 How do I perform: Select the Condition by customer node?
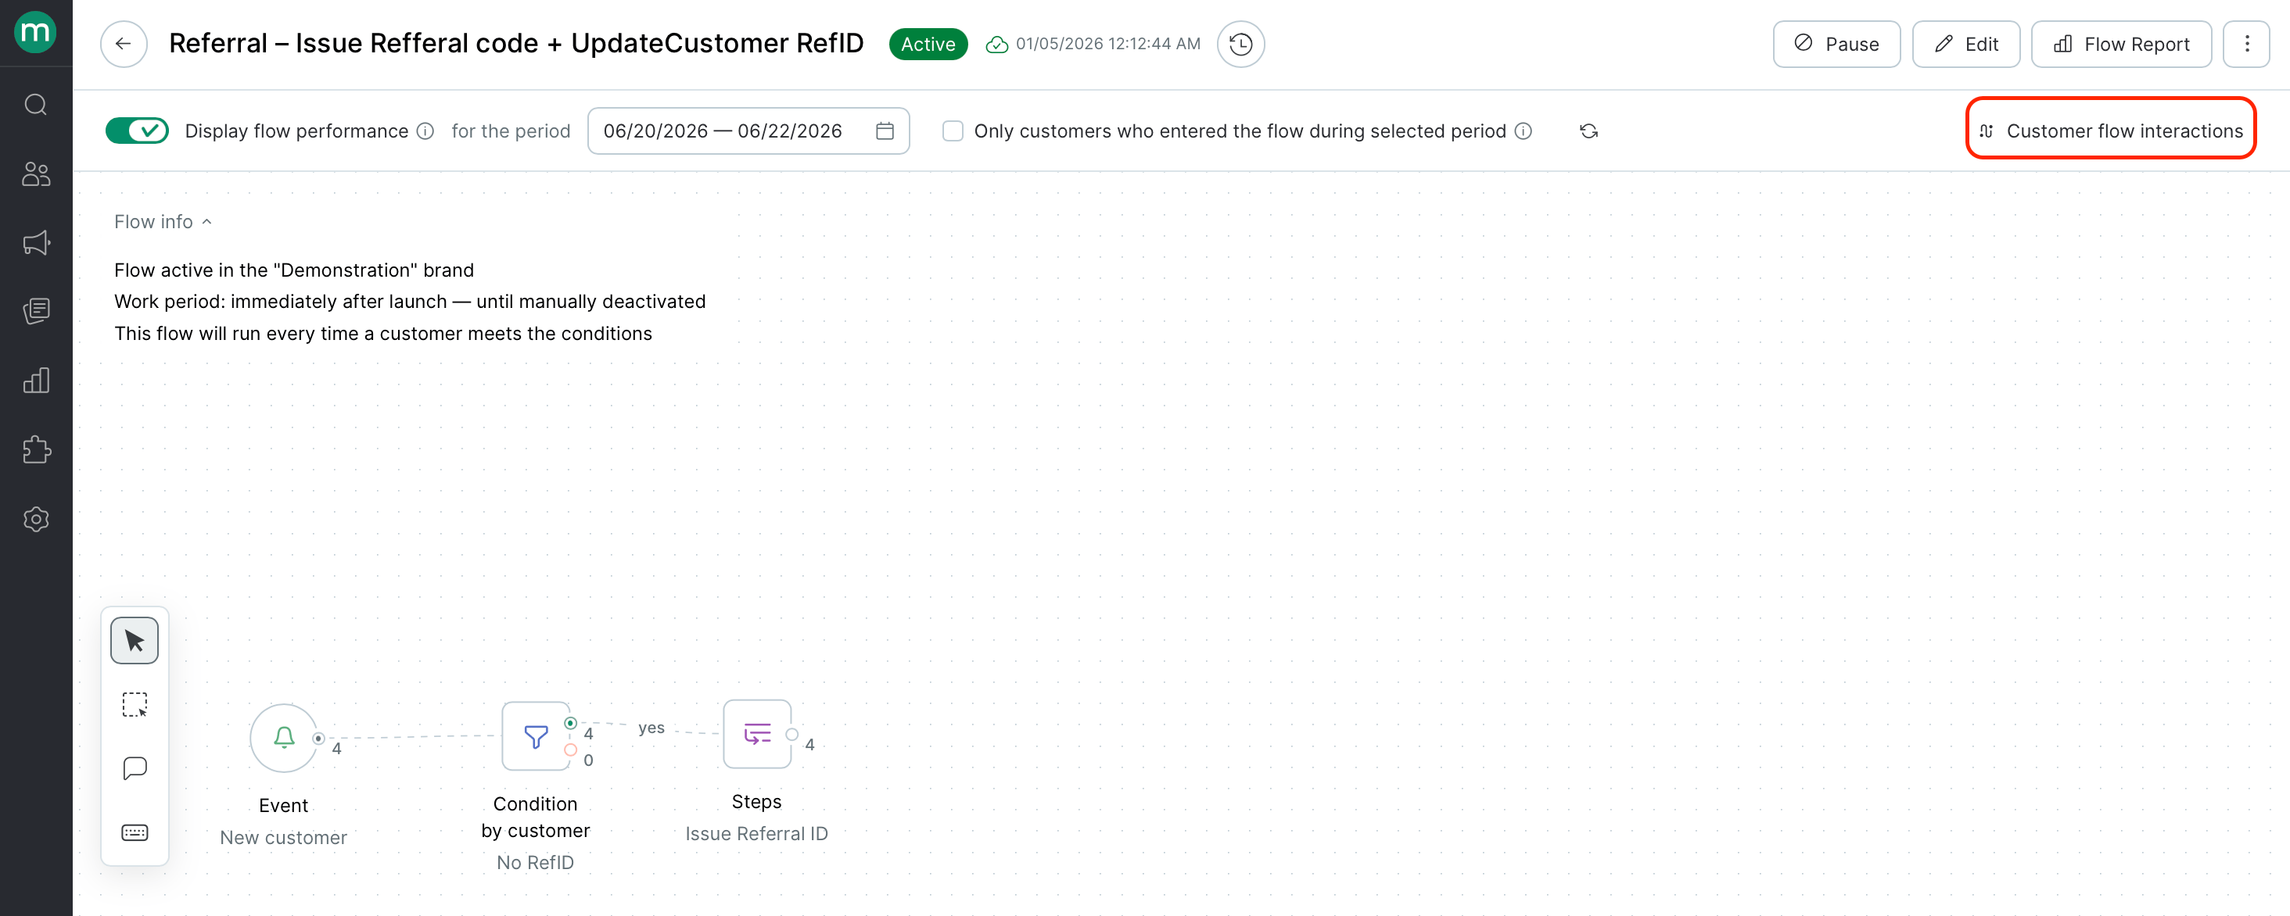coord(536,735)
